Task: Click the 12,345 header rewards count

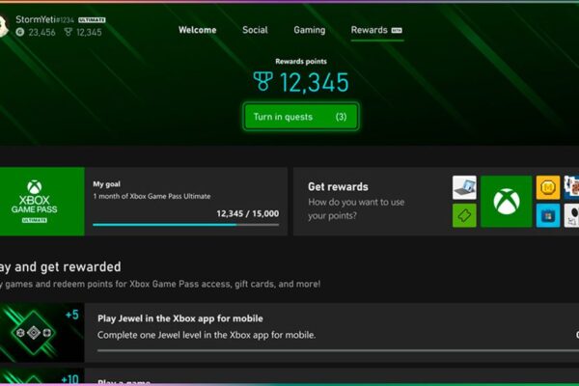Action: click(89, 33)
